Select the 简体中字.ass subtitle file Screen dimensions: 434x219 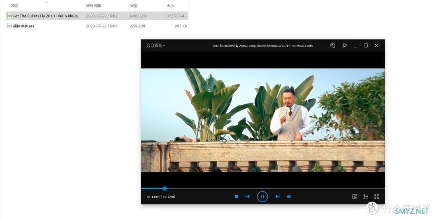click(x=97, y=26)
